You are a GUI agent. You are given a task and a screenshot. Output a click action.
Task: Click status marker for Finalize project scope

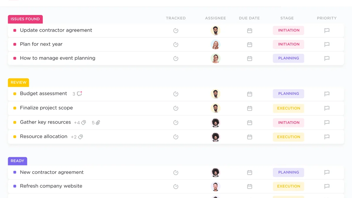point(15,108)
